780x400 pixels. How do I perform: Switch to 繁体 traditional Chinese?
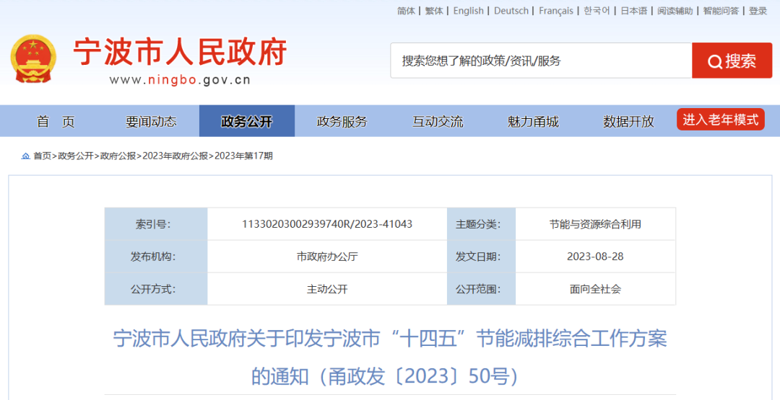434,11
